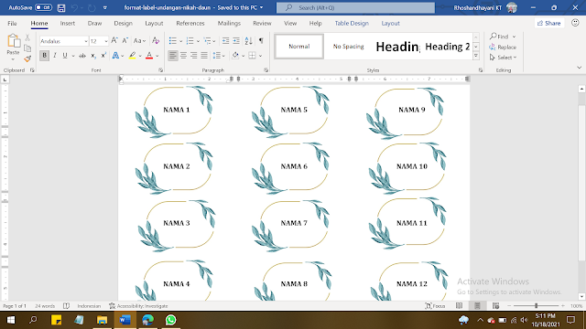Switch to Web Layout view icon
The height and width of the screenshot is (329, 586).
495,306
